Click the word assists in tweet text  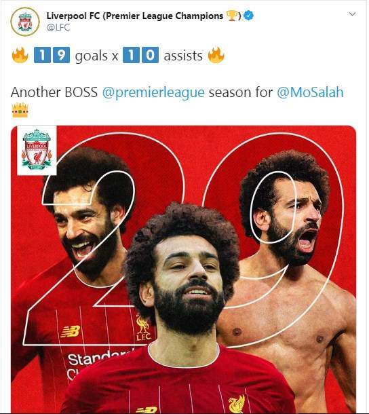[x=183, y=56]
